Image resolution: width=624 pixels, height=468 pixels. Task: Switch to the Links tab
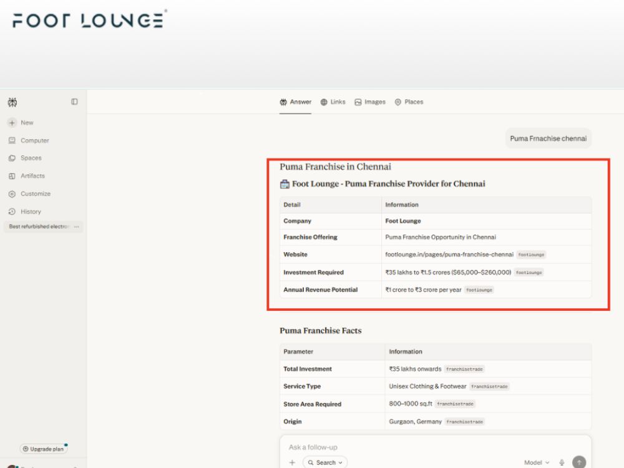pos(333,102)
